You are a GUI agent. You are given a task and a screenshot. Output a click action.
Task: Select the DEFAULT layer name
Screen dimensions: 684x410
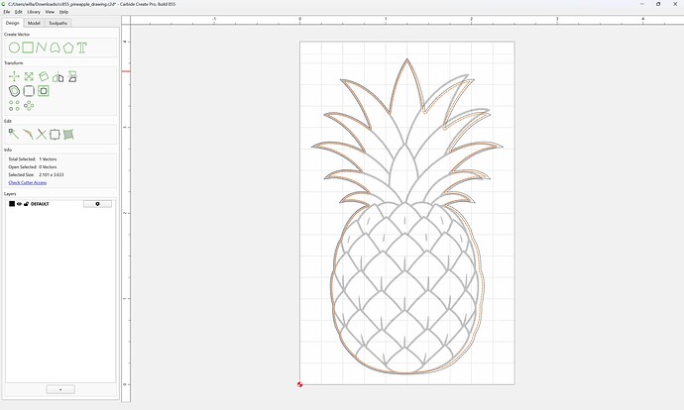click(x=40, y=204)
